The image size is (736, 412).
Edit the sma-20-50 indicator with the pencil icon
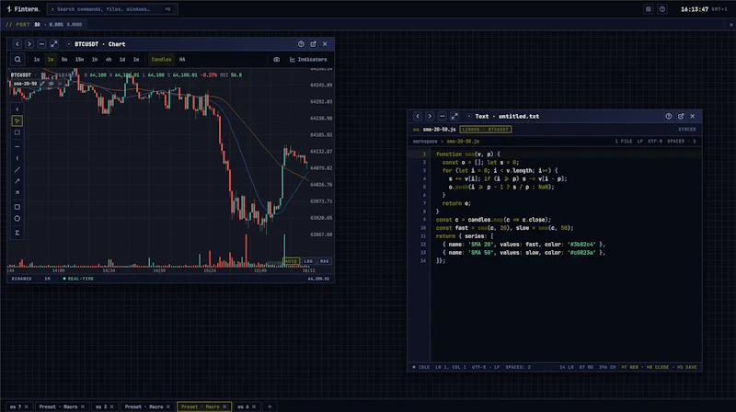[x=42, y=84]
